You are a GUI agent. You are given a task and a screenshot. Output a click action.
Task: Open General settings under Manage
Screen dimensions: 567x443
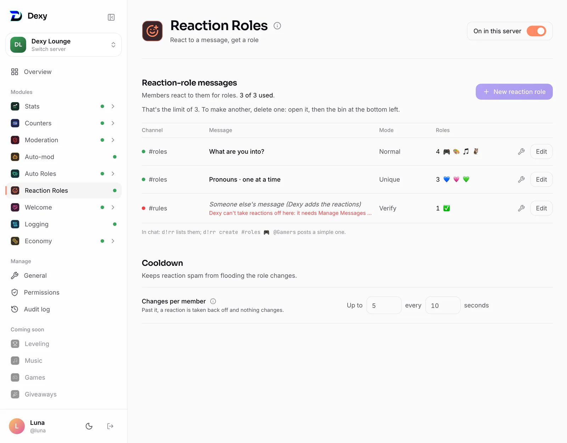click(63, 276)
